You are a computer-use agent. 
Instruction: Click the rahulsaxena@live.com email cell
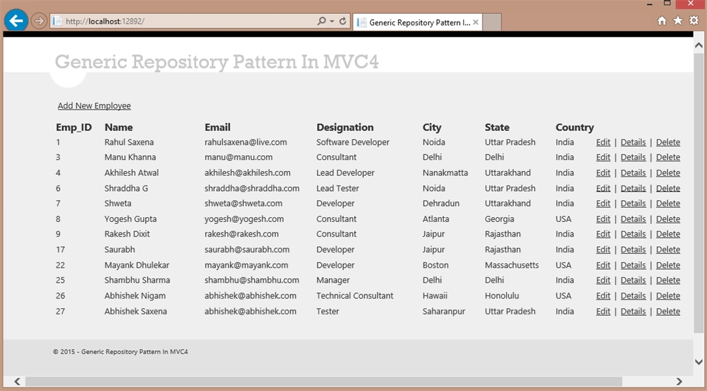[246, 142]
